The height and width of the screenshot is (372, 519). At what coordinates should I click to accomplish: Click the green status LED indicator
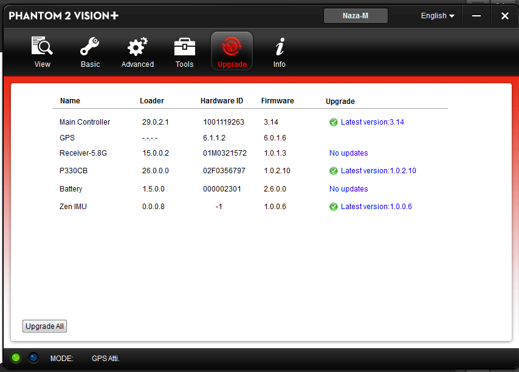click(x=16, y=358)
